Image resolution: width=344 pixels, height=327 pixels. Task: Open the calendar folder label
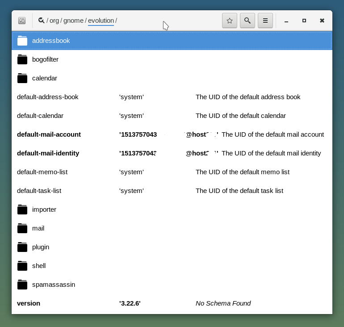pyautogui.click(x=45, y=78)
